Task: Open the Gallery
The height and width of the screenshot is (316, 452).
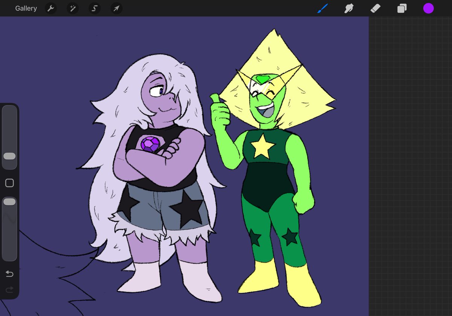Action: 26,8
